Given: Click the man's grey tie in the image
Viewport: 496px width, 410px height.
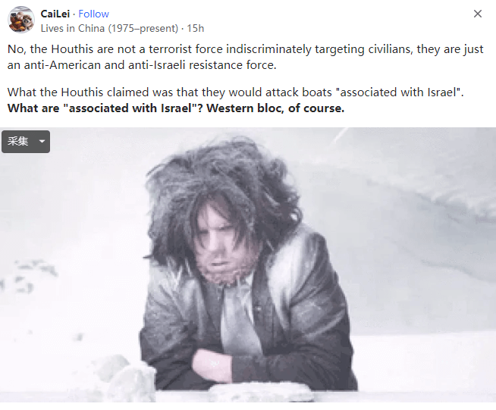Looking at the screenshot, I should [x=239, y=319].
